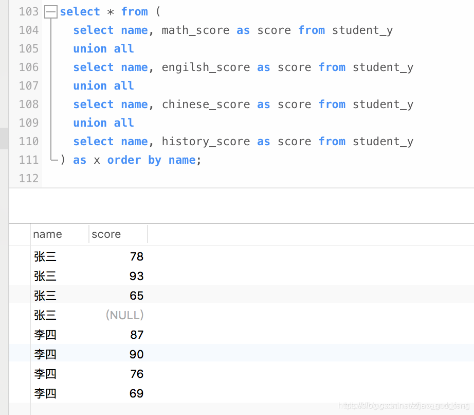Select the 李四 name cell beside score 69
The height and width of the screenshot is (415, 474).
pyautogui.click(x=60, y=393)
